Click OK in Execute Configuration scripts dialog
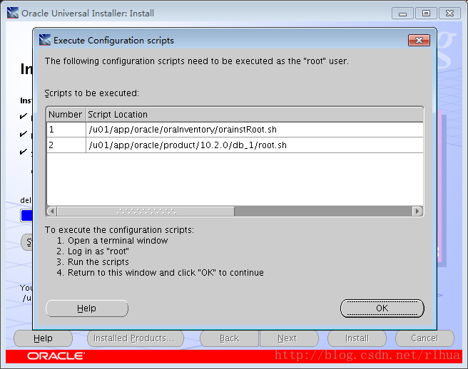 [382, 308]
